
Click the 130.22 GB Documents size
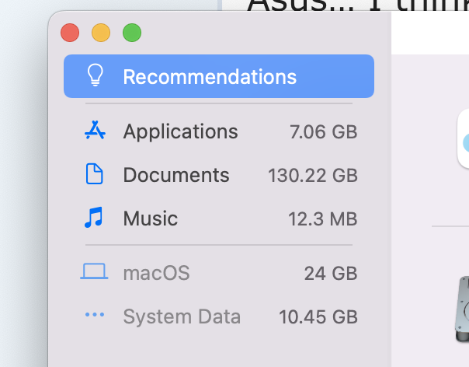[x=312, y=176]
